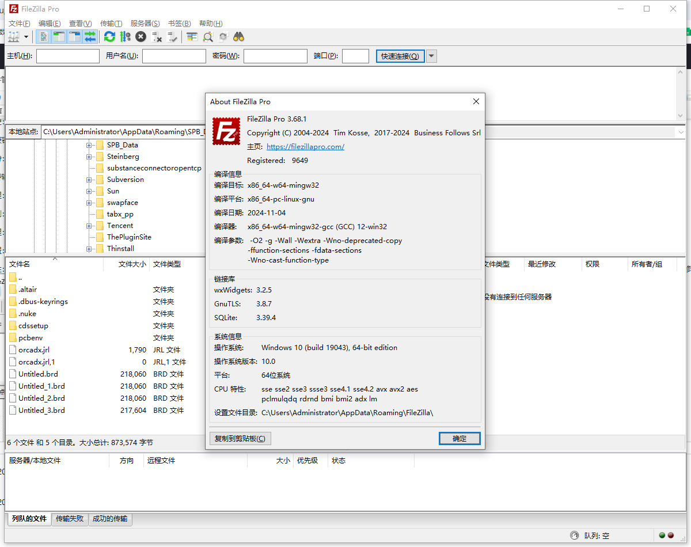Expand the Thinstall folder node

click(x=89, y=249)
